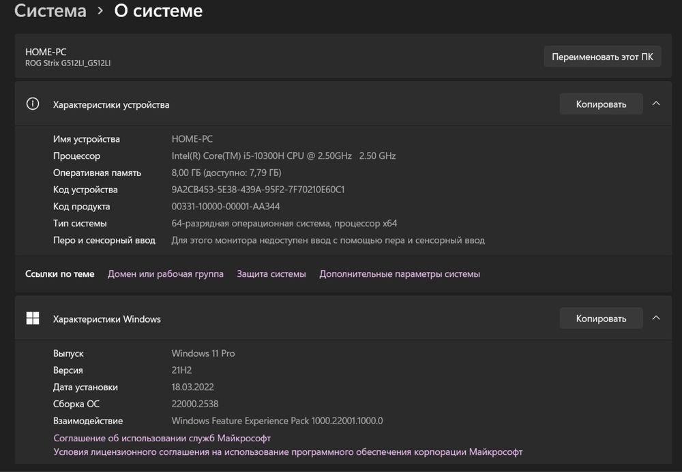Open Защита системы link
Image resolution: width=682 pixels, height=472 pixels.
[x=271, y=274]
